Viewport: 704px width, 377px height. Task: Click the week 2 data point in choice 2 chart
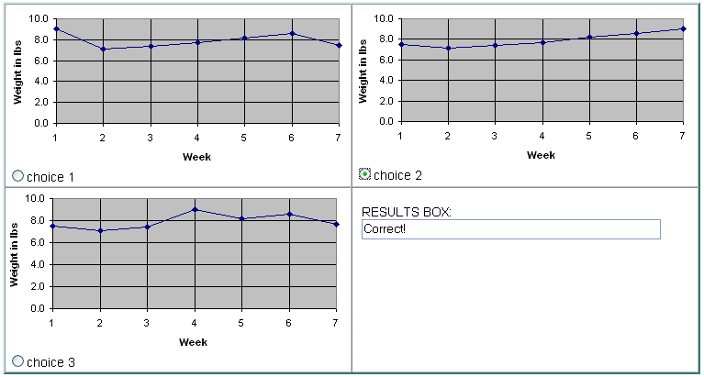click(448, 48)
